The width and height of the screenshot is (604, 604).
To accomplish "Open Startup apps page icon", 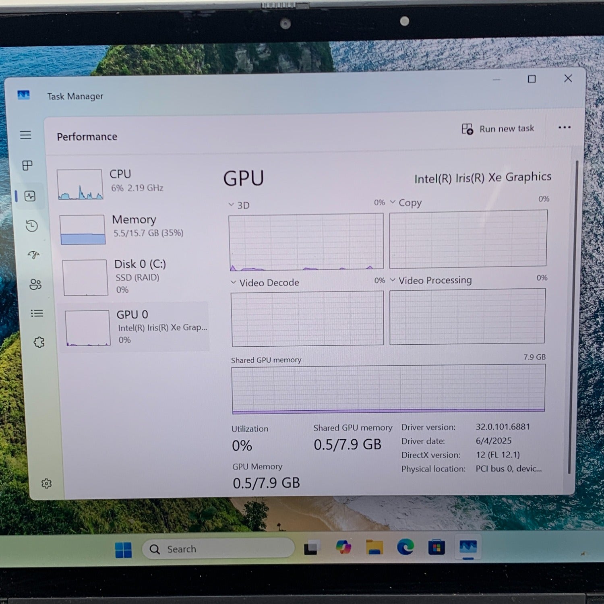I will point(34,255).
